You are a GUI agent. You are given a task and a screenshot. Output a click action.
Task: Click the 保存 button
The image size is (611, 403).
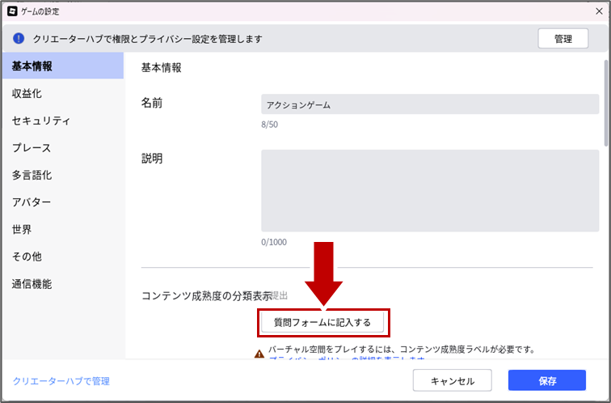[x=547, y=380]
